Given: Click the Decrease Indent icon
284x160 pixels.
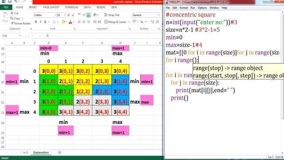Looking at the screenshot, I should 95,22.
